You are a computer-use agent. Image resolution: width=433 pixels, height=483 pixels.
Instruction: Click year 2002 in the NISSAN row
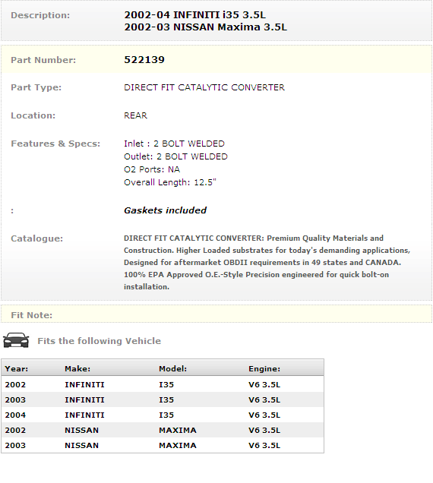15,431
